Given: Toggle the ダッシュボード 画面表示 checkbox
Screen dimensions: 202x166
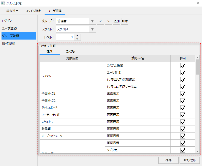Looking at the screenshot, I should [183, 108].
